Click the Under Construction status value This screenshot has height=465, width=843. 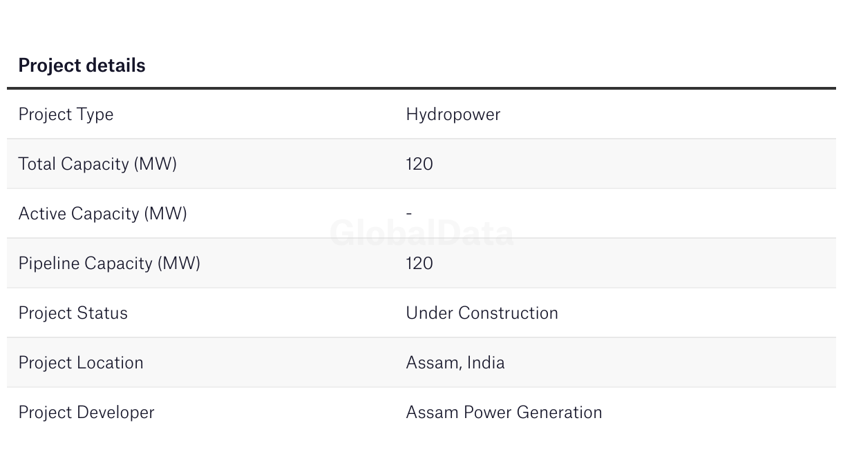(482, 313)
